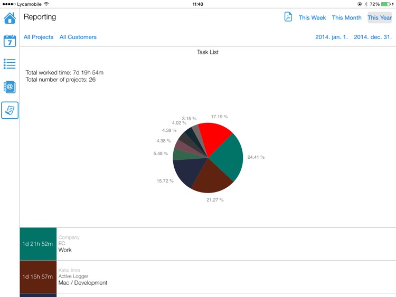This screenshot has width=396, height=297.
Task: Open the All Projects filter
Action: tap(39, 37)
